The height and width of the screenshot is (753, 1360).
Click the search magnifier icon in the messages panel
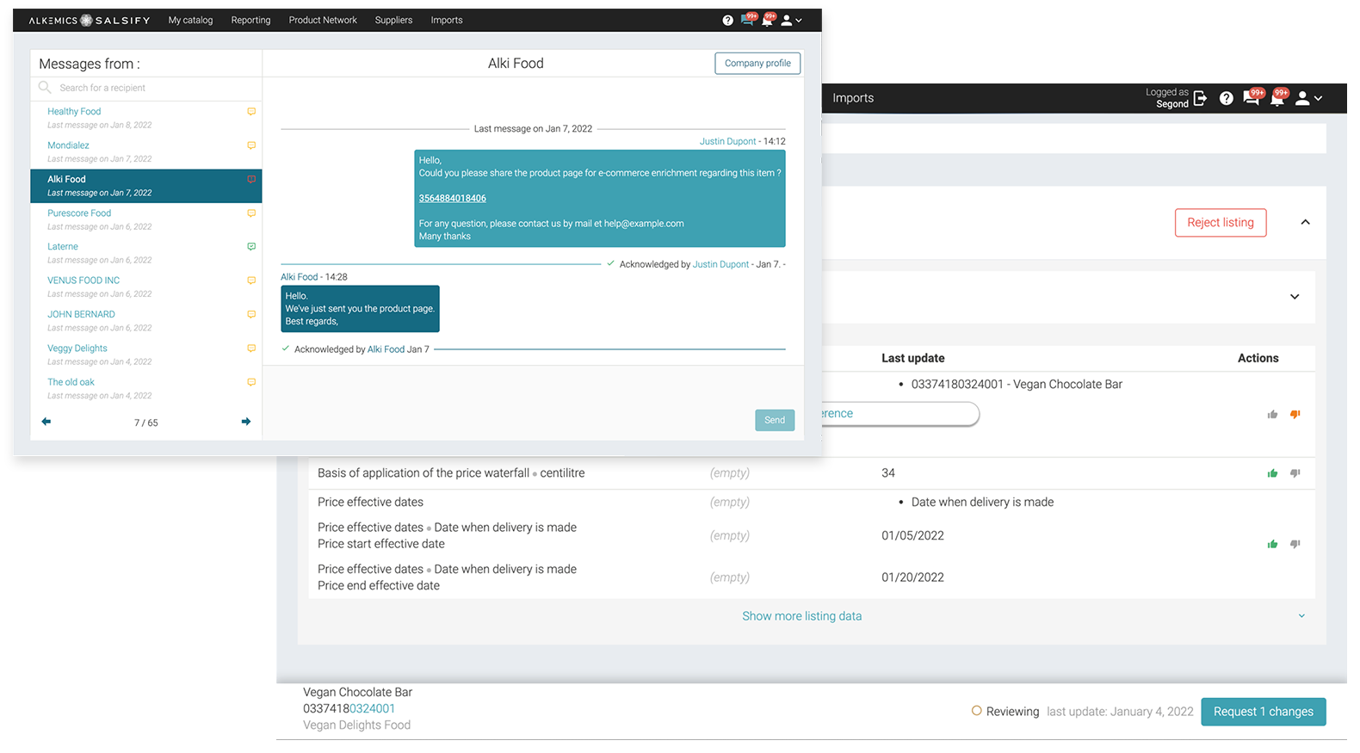[x=45, y=88]
